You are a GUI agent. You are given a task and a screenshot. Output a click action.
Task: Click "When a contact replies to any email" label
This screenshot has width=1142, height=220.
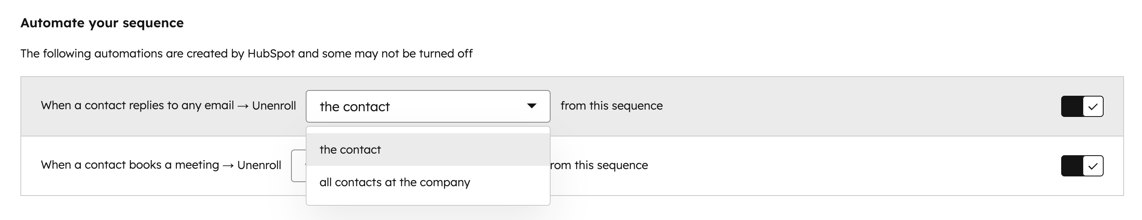click(x=138, y=106)
